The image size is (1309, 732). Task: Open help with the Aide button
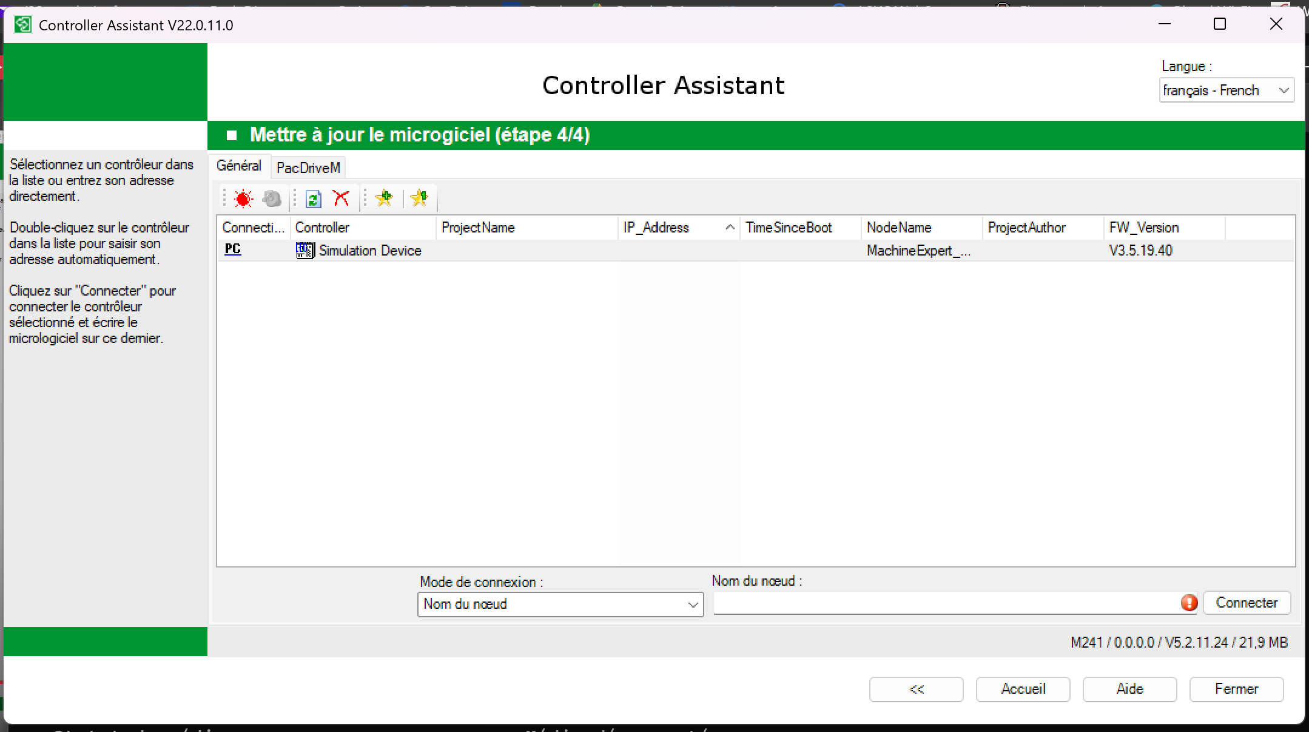point(1129,689)
